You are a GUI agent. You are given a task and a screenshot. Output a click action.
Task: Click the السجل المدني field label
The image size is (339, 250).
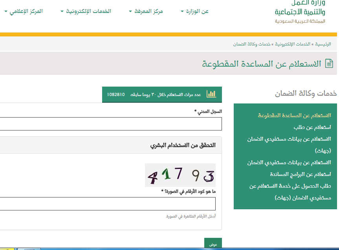(x=208, y=112)
